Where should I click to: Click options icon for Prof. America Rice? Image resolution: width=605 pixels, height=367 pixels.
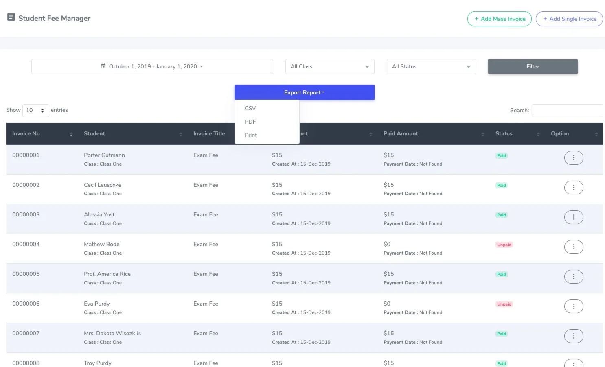(x=573, y=277)
